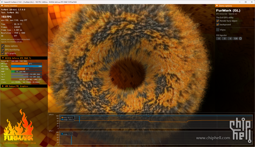Toggle the GPU monitoring checkbox

(3, 50)
